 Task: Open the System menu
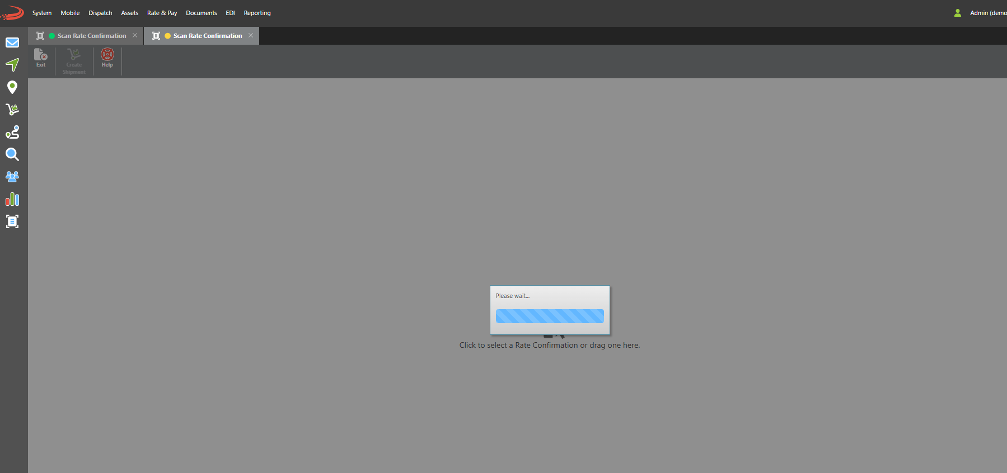tap(42, 13)
